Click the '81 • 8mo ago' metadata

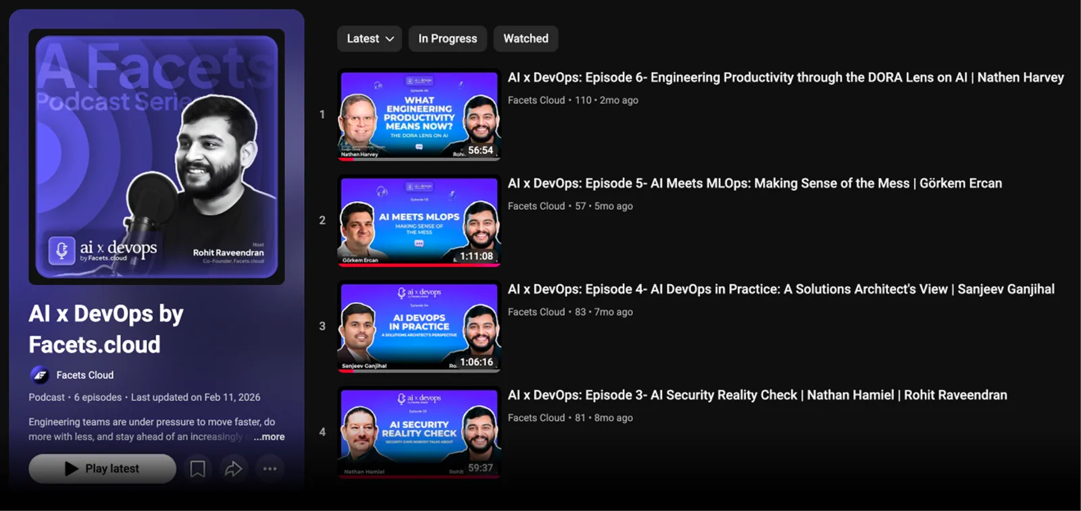tap(604, 418)
